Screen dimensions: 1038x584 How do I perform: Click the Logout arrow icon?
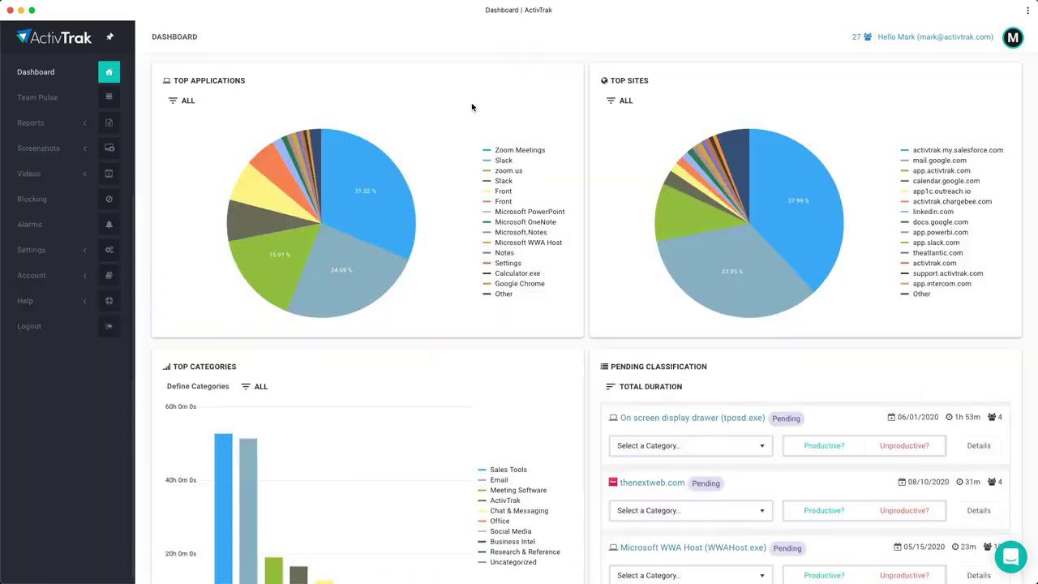click(109, 326)
